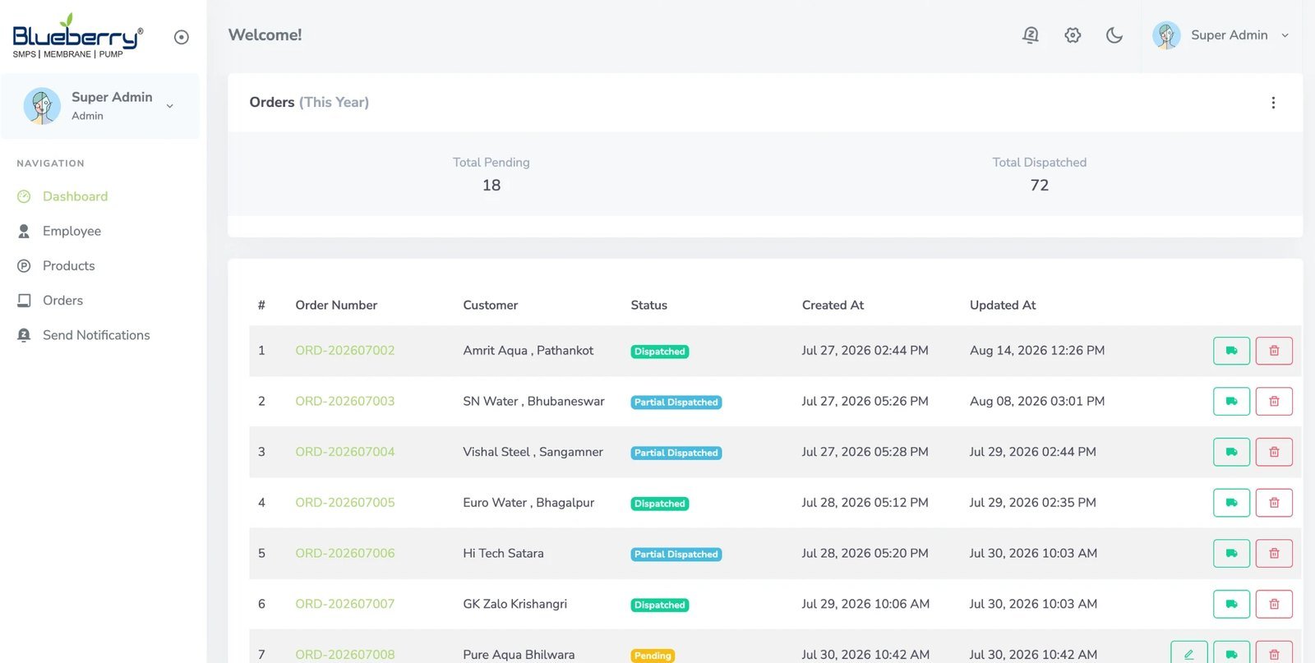Click dispatch truck icon for Amrit Aqua order
Screen dimensions: 1315x663
point(1231,351)
